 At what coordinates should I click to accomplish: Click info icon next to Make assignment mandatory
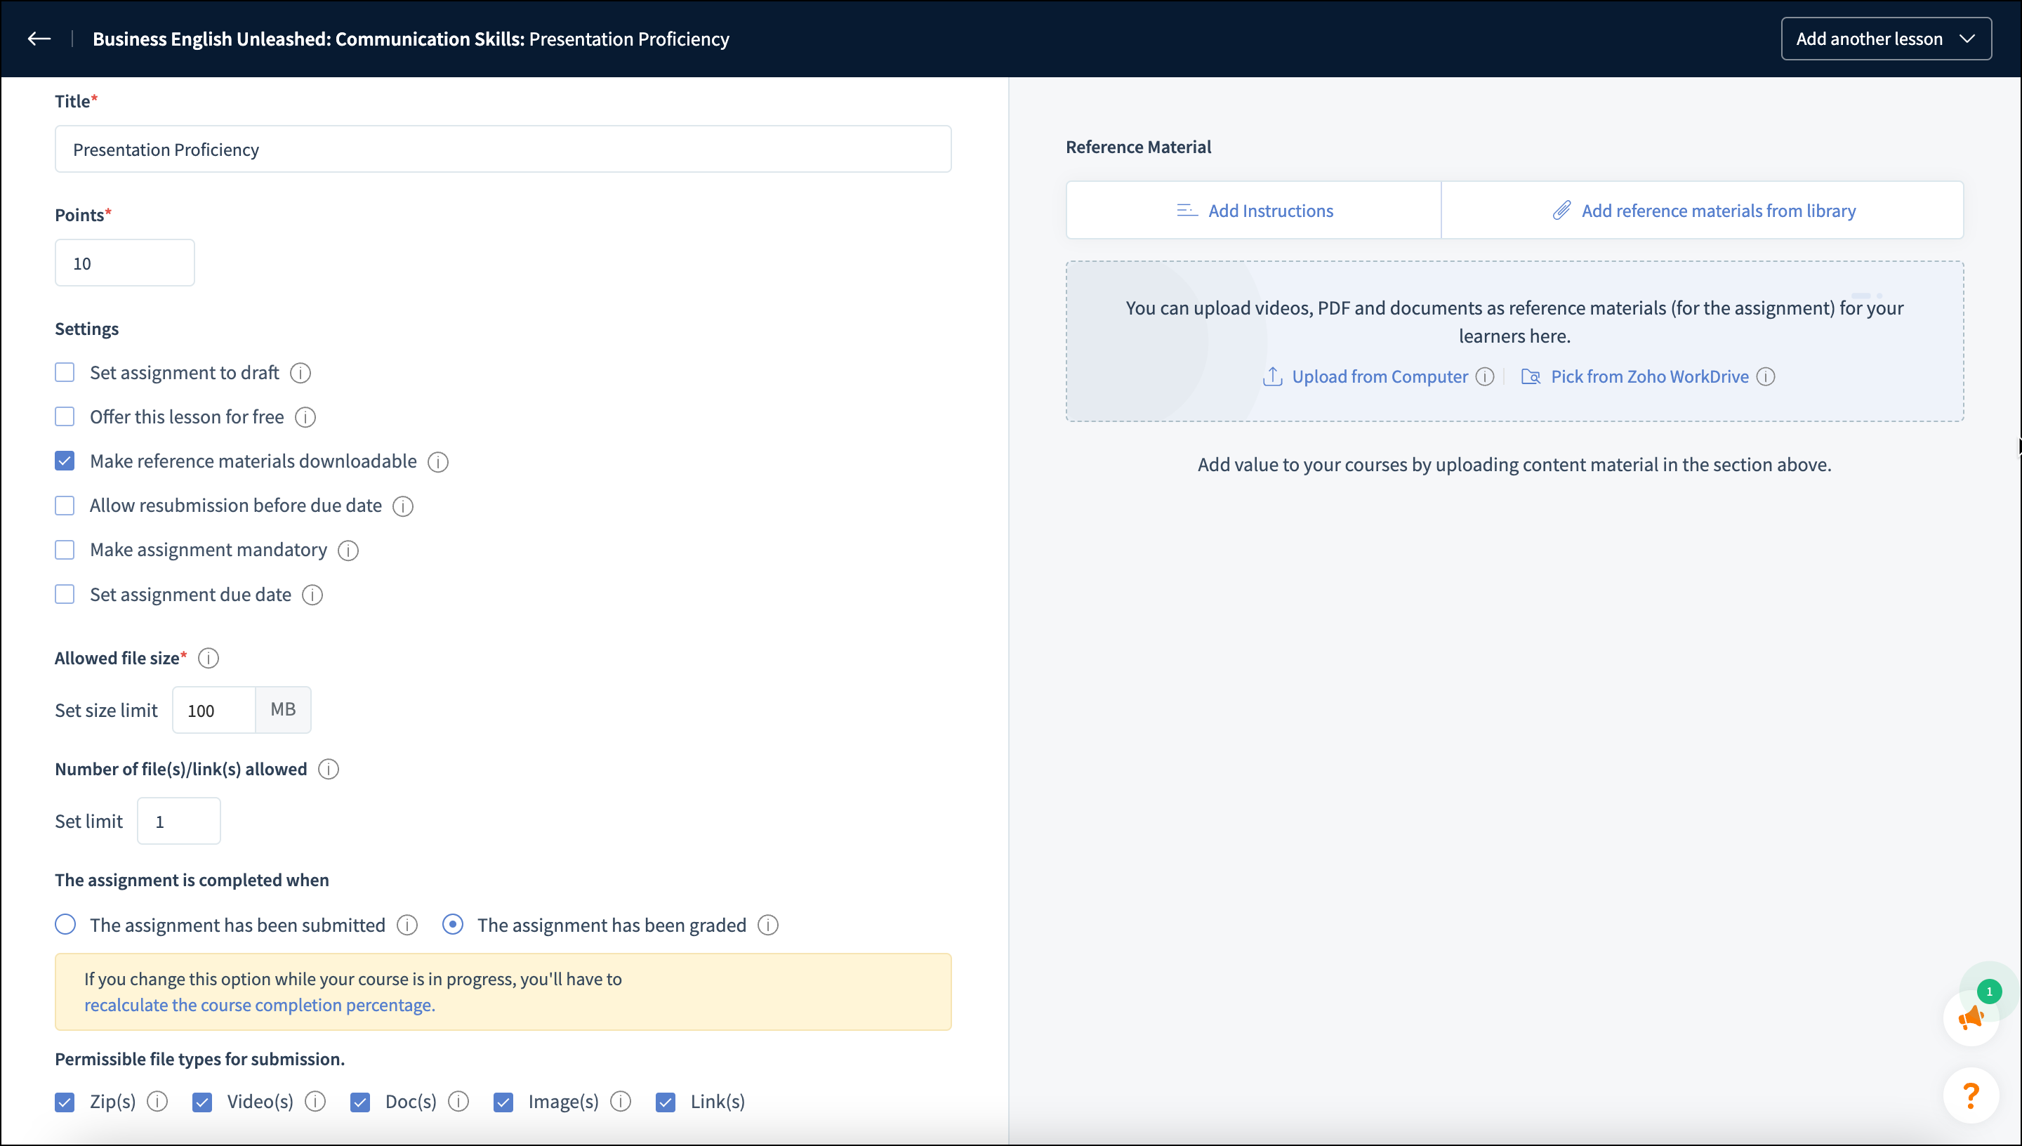coord(348,550)
